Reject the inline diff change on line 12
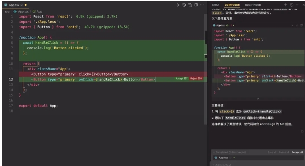Viewport: 305px width, 166px height. (x=196, y=78)
